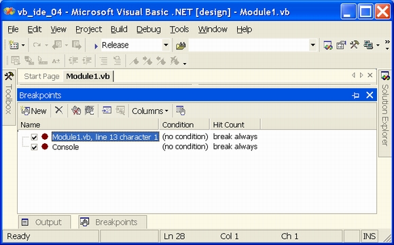Screen dimensions: 394x245
Task: Click the Toolbox hammer icon in toolbar
Action: click(355, 45)
